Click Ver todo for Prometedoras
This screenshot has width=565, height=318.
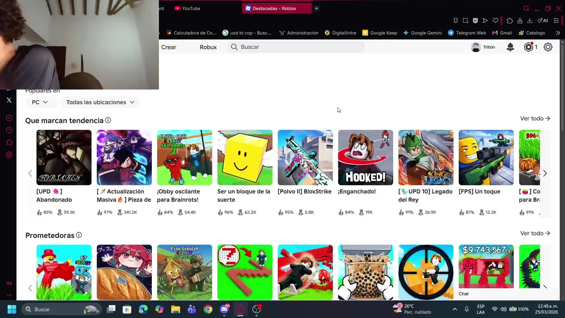click(535, 233)
